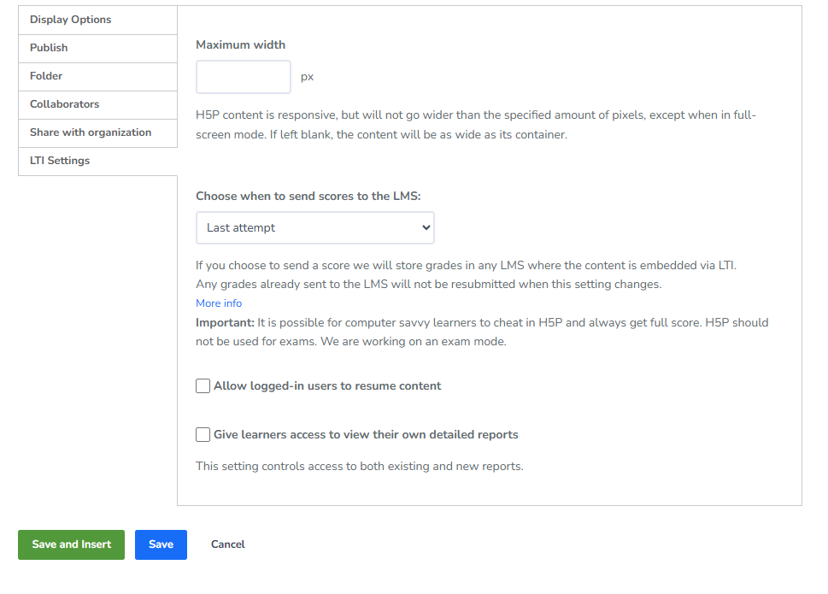
Task: Open Share with organization tab
Action: click(x=91, y=132)
